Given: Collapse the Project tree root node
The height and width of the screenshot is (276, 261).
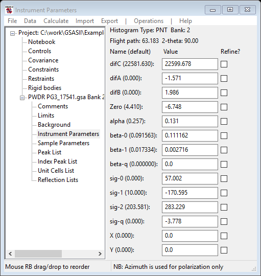Looking at the screenshot, I should (x=12, y=33).
